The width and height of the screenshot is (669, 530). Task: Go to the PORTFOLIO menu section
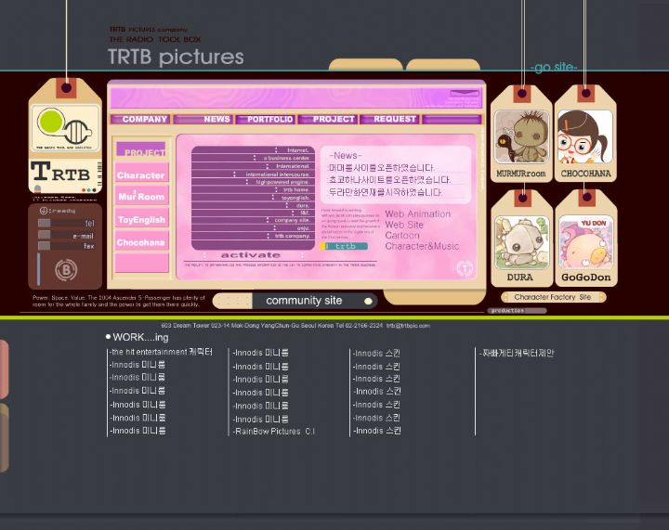tap(269, 119)
